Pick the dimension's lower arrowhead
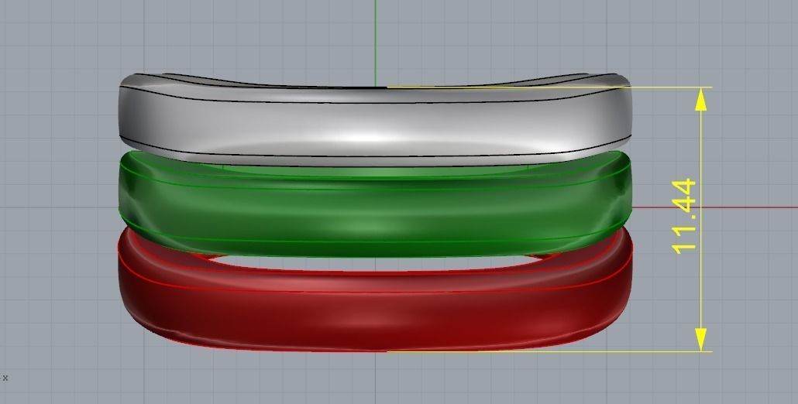The image size is (798, 404). (701, 340)
